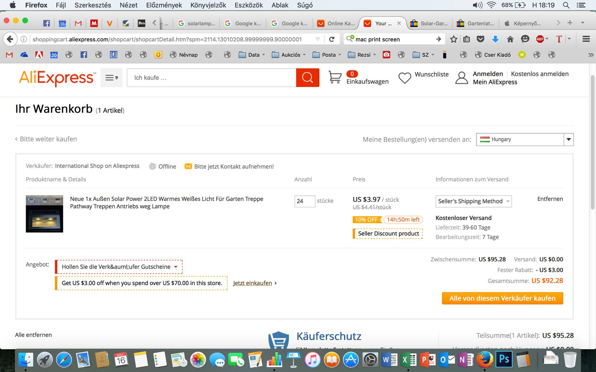
Task: Open the Előzmények menu
Action: 164,5
